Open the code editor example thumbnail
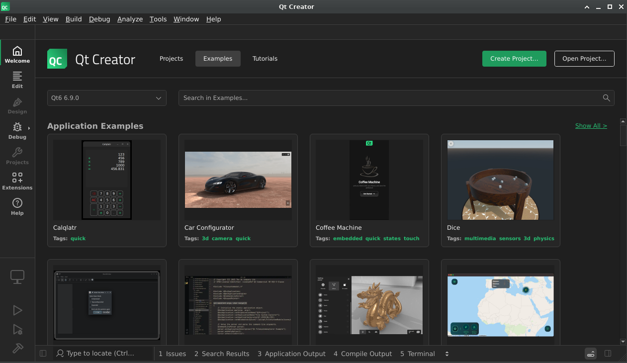The image size is (627, 363). [238, 305]
